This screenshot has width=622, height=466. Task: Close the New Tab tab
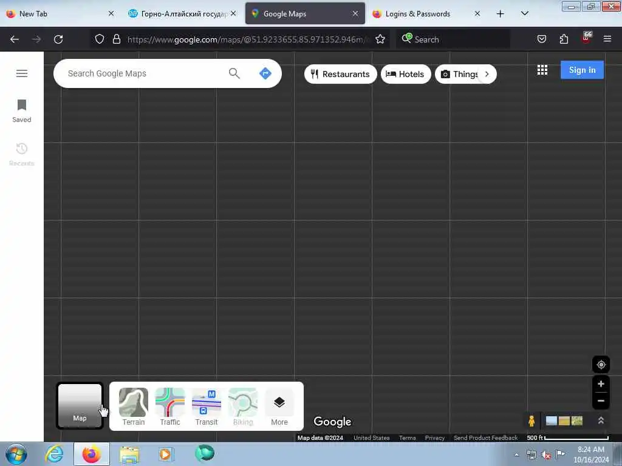pos(111,14)
